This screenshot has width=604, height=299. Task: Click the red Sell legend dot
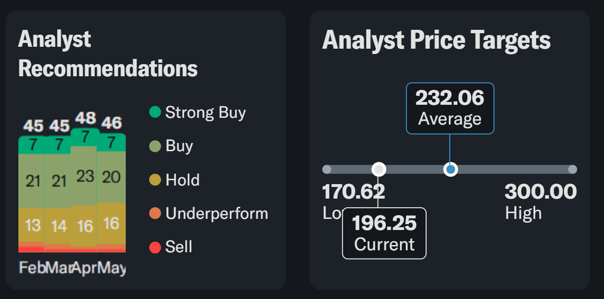pos(155,247)
